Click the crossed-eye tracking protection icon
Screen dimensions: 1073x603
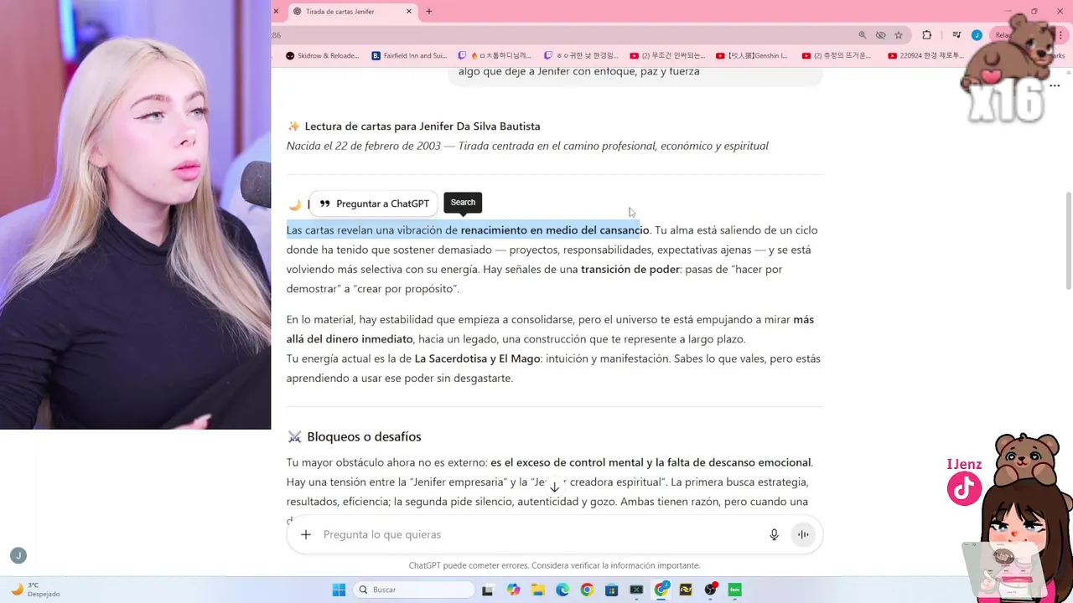880,35
